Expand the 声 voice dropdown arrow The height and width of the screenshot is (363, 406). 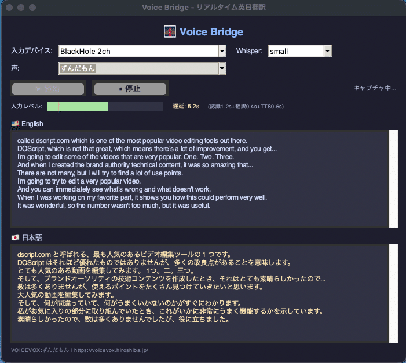[222, 68]
